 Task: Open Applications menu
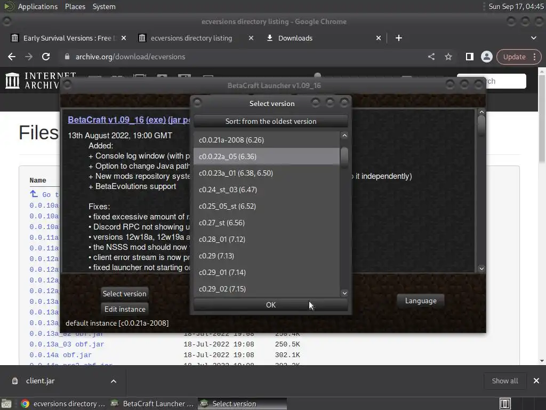pyautogui.click(x=38, y=6)
